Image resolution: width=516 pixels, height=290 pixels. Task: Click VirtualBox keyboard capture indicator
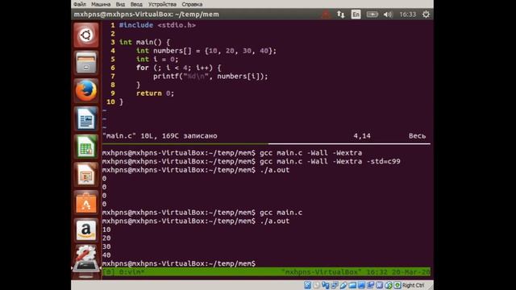(x=397, y=285)
